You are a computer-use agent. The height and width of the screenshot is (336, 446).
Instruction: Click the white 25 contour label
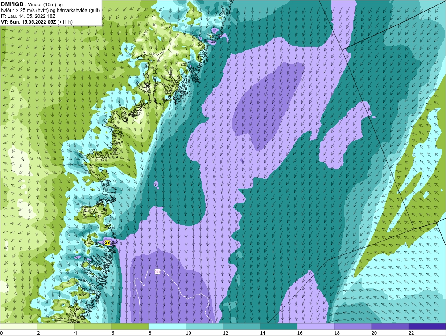point(157,272)
